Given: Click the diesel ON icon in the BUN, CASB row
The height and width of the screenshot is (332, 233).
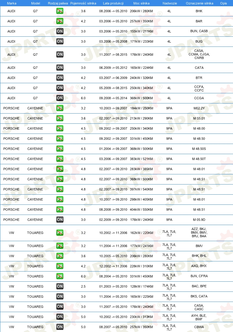Looking at the screenshot, I should (60, 31).
